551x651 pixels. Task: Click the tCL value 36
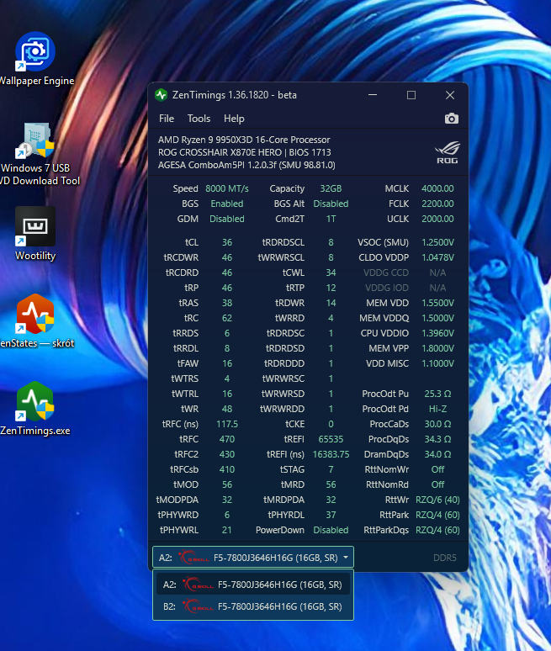pos(227,242)
